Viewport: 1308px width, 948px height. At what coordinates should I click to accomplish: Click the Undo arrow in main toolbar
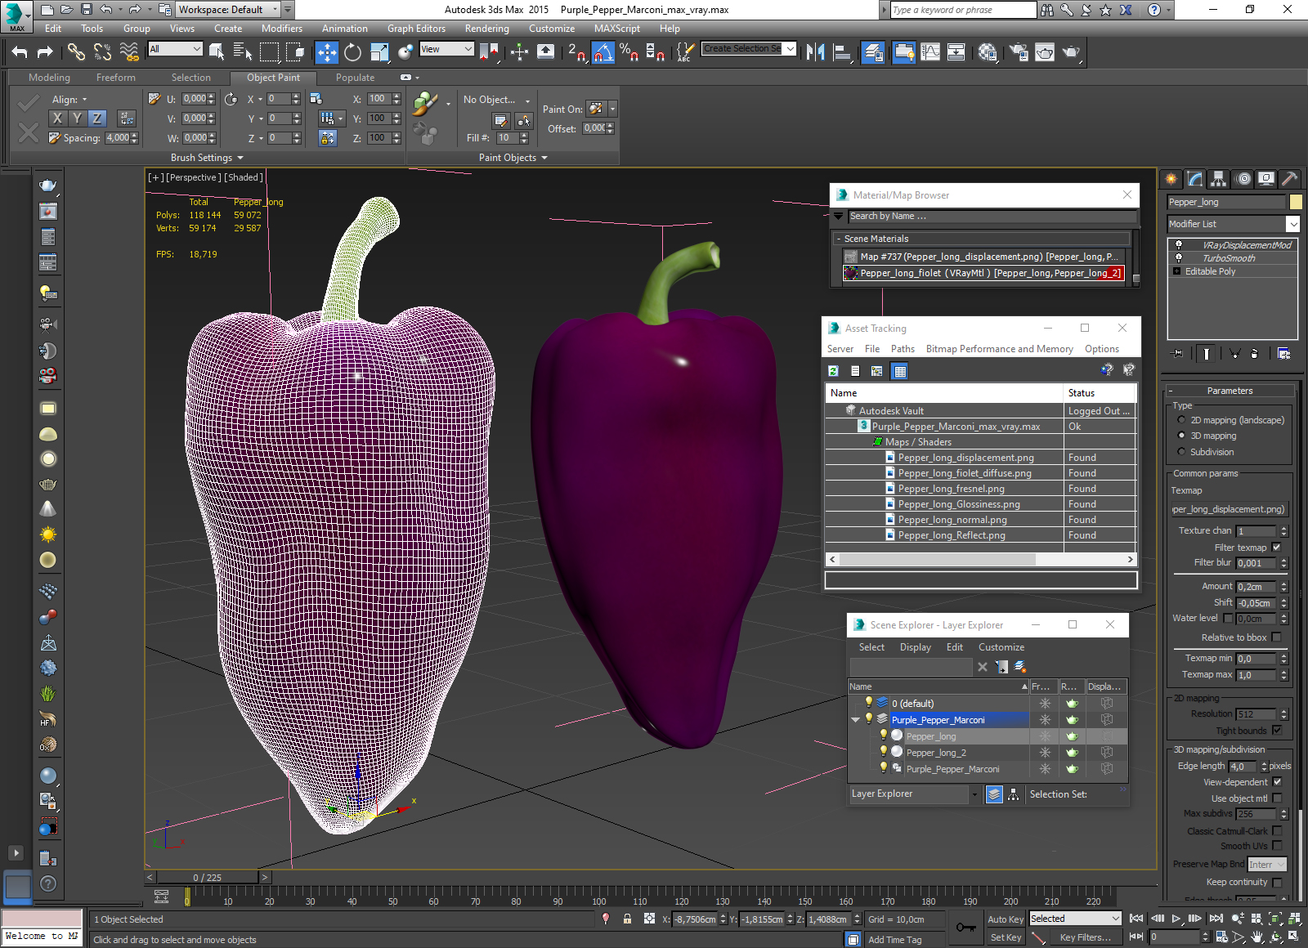pos(20,52)
